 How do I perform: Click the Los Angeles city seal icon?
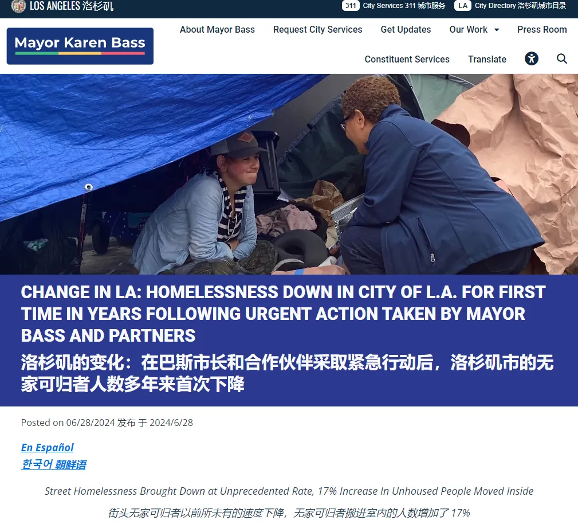18,6
